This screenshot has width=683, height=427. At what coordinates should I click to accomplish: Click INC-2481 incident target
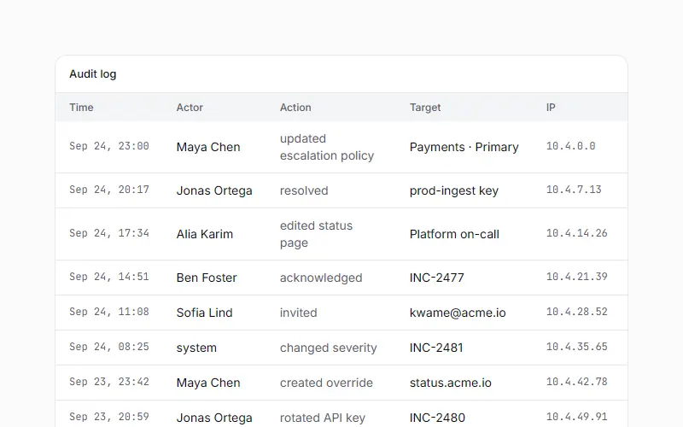[436, 348]
